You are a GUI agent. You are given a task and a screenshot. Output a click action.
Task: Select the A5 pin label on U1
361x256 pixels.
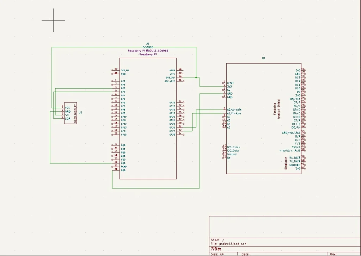[x=228, y=127]
